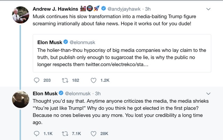Open options chevron on Musk's reply
The width and height of the screenshot is (223, 140).
pyautogui.click(x=208, y=94)
